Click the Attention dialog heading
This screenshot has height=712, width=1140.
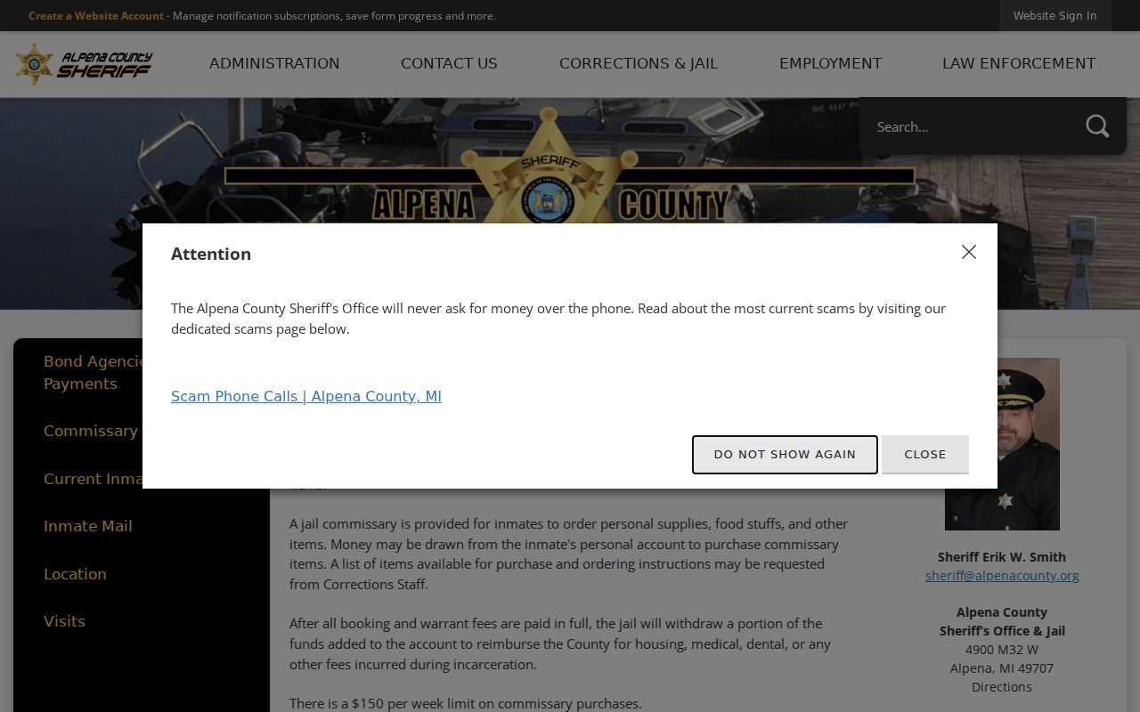click(211, 254)
